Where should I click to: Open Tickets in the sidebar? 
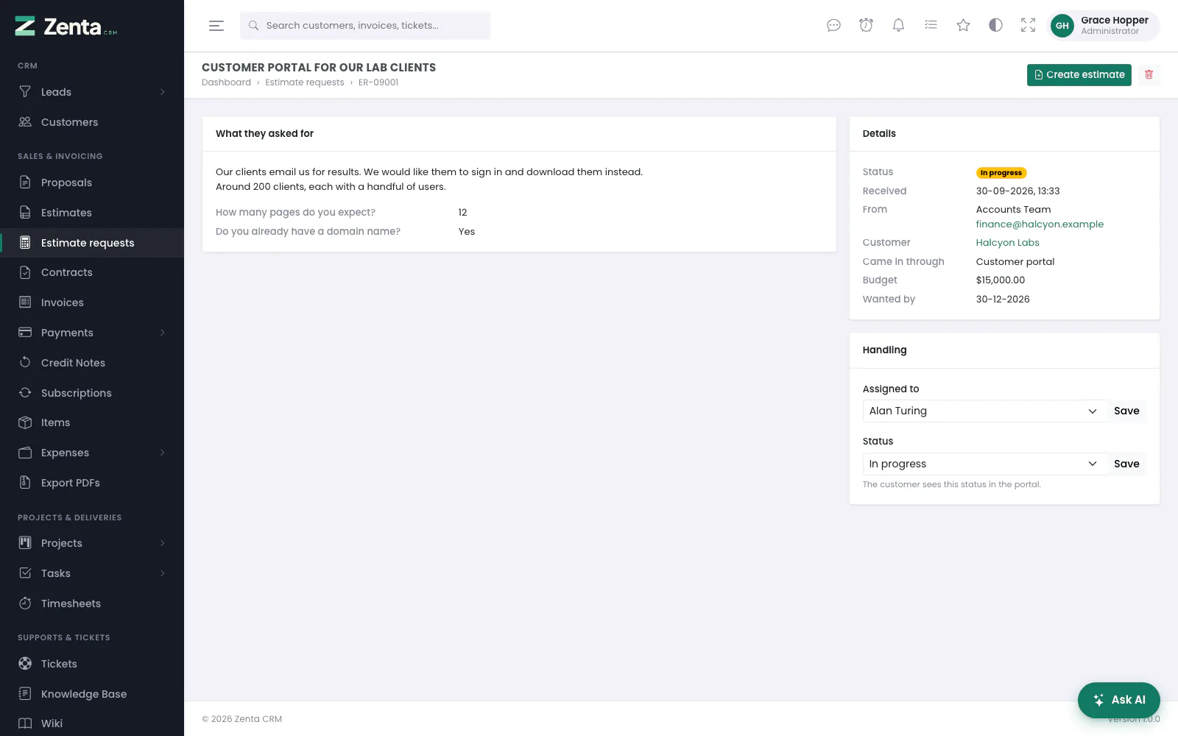pos(92,664)
